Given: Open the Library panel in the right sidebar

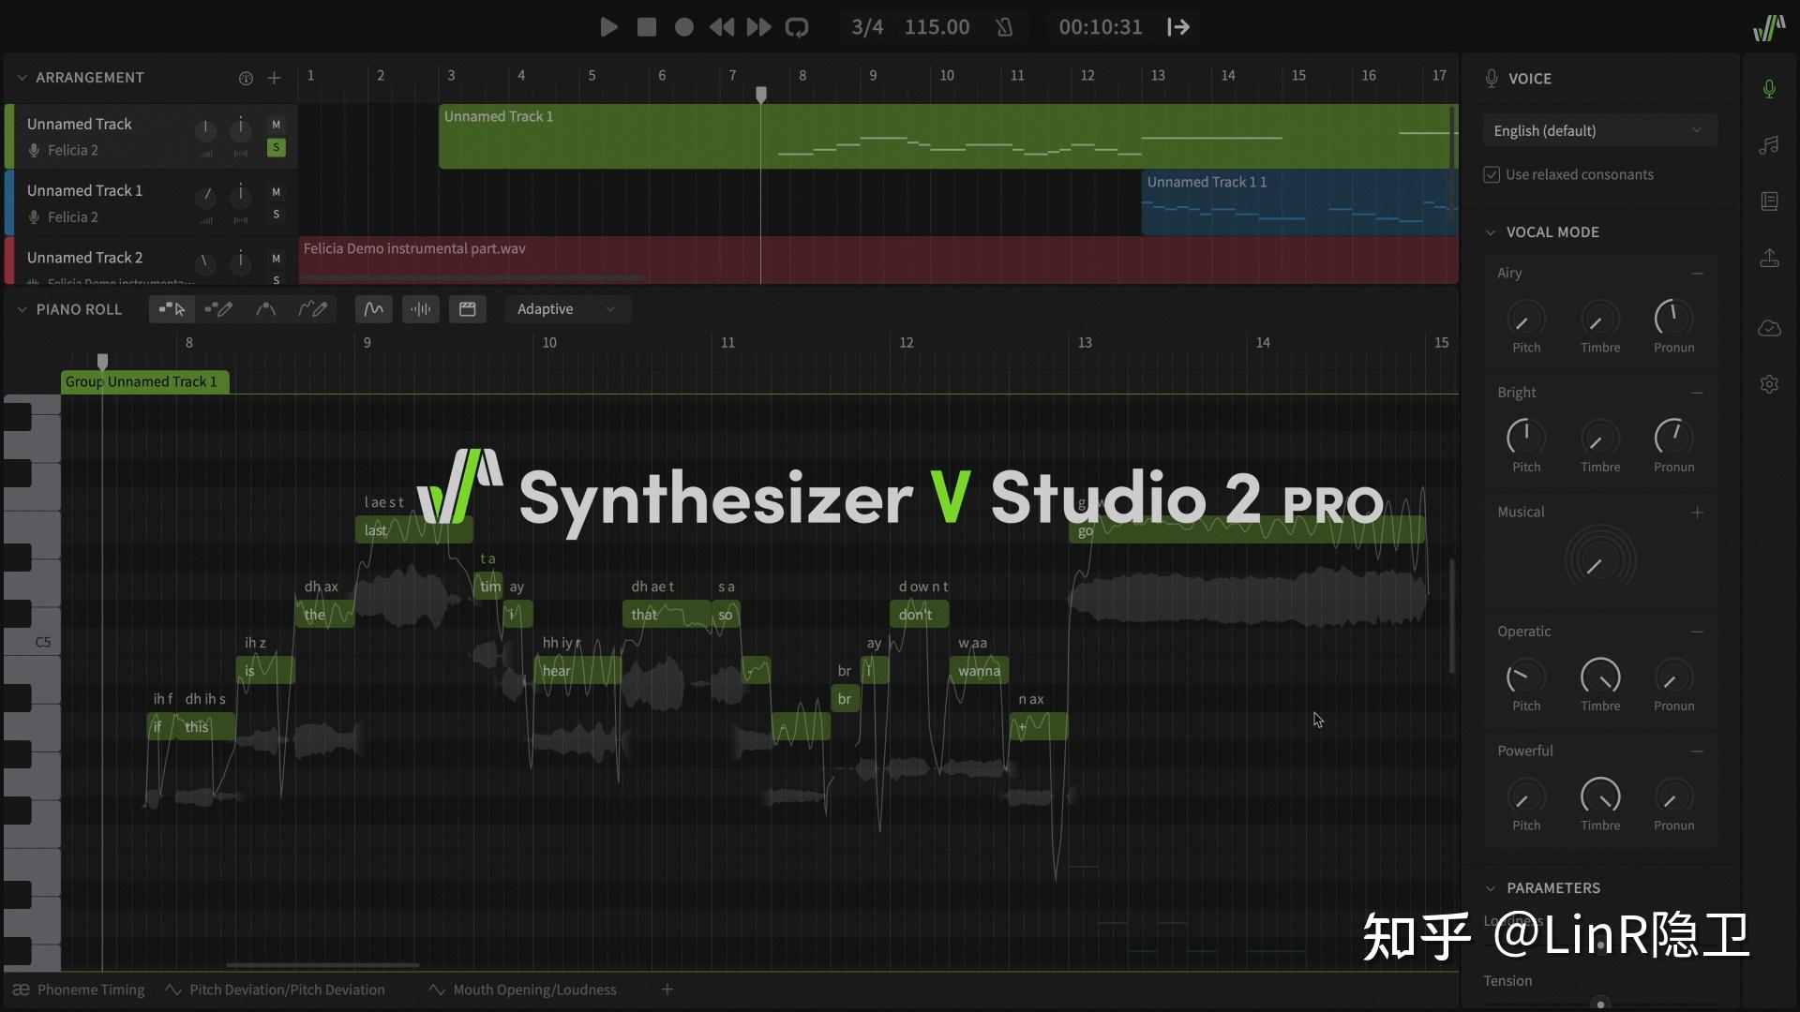Looking at the screenshot, I should click(1770, 201).
